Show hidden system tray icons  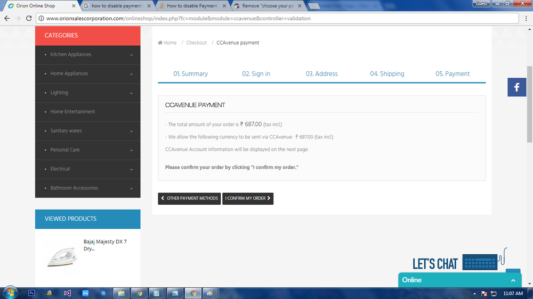[474, 294]
